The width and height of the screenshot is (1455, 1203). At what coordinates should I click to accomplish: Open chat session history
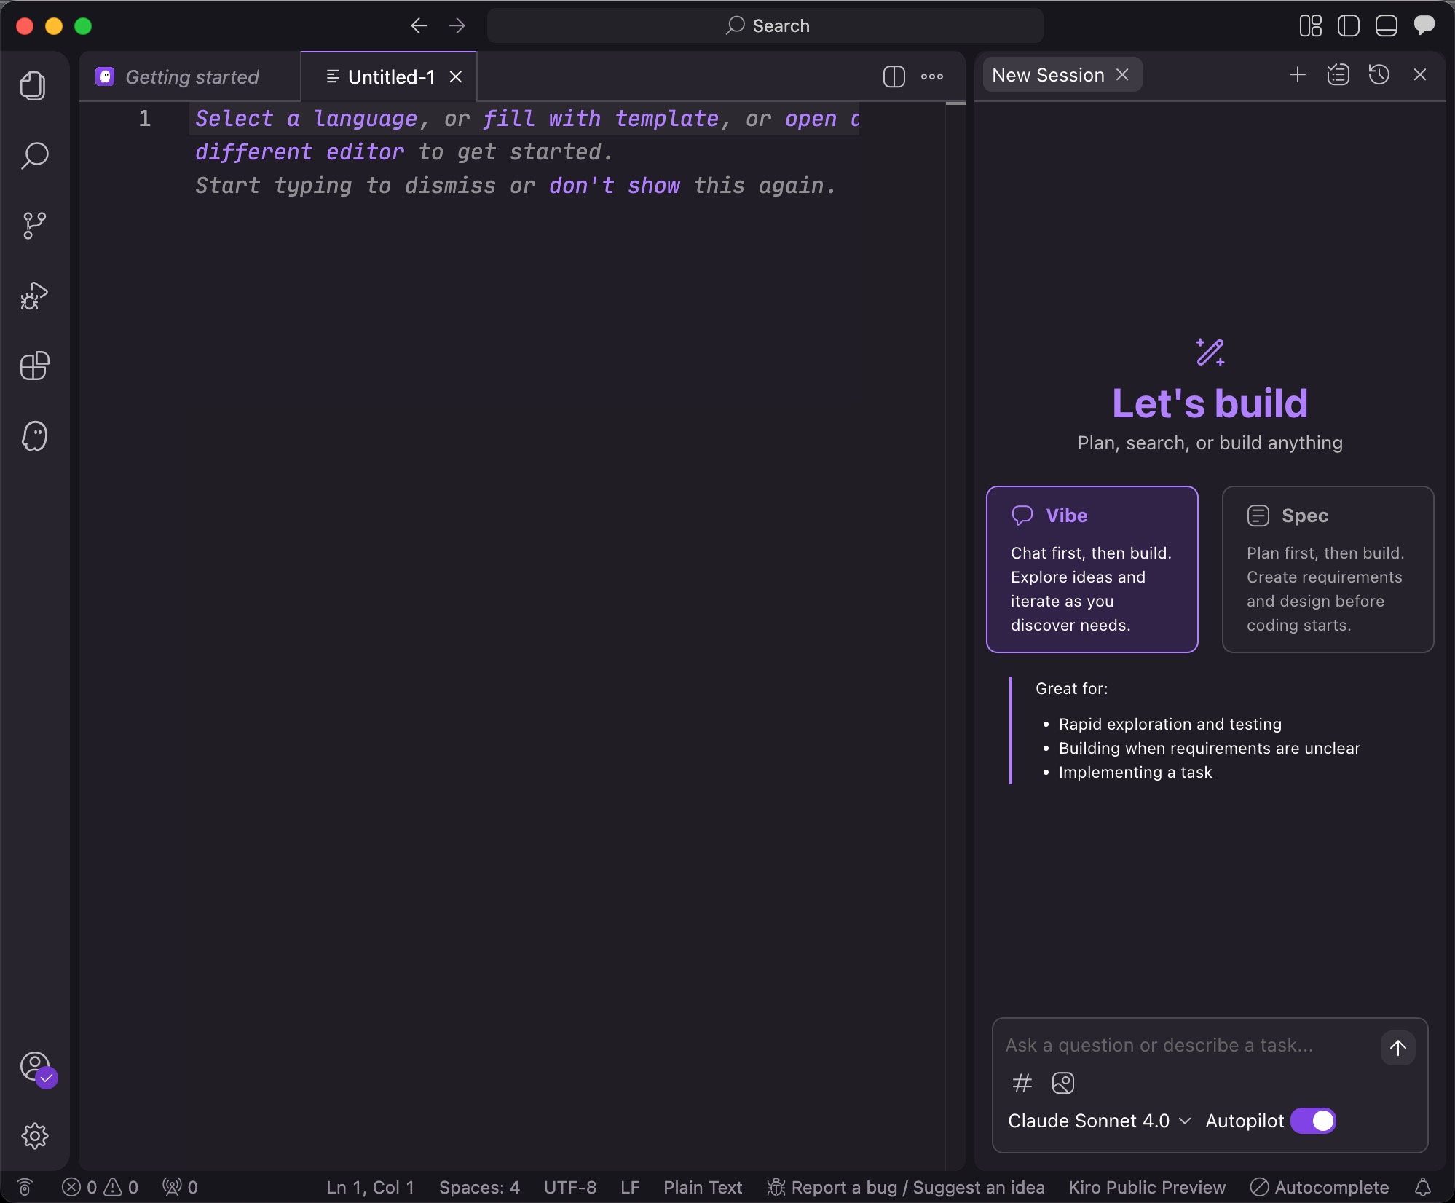pyautogui.click(x=1379, y=75)
